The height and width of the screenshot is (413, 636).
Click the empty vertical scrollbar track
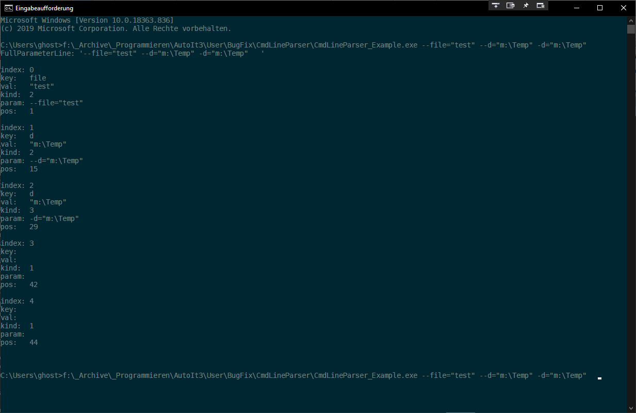(x=631, y=206)
